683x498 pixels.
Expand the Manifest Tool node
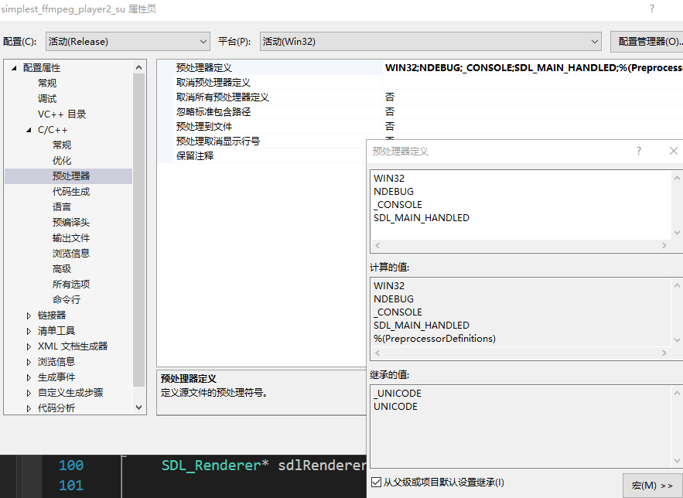point(29,331)
